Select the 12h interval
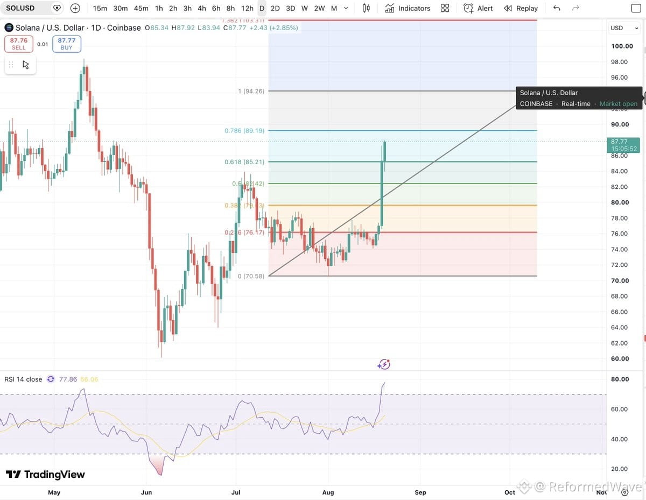The width and height of the screenshot is (646, 500). [247, 8]
